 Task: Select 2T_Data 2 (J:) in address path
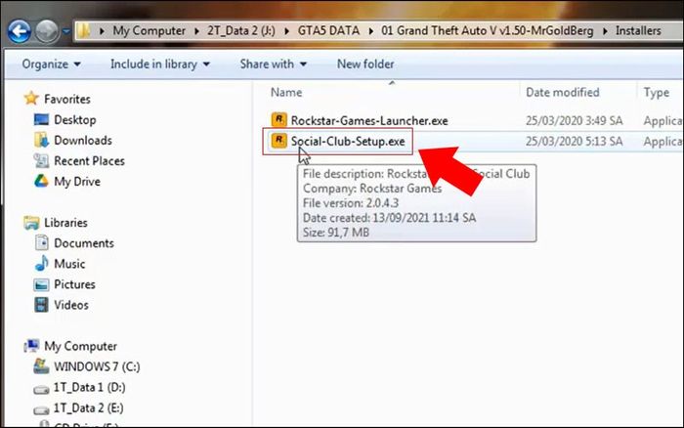pos(241,31)
